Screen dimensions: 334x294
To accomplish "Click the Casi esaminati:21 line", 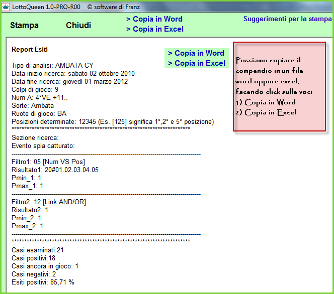I will (38, 250).
